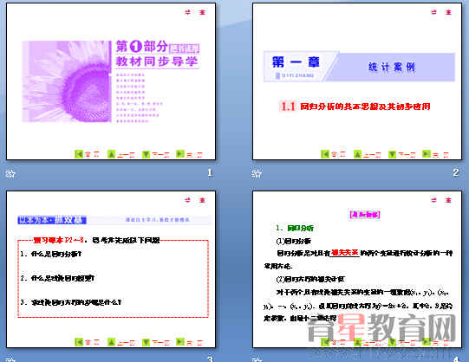The image size is (469, 362).
Task: Click the red corner link atop slide 1
Action: click(x=195, y=12)
